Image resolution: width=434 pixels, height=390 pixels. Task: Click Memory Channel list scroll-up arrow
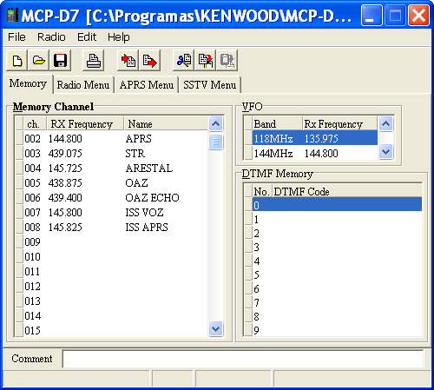tap(216, 124)
